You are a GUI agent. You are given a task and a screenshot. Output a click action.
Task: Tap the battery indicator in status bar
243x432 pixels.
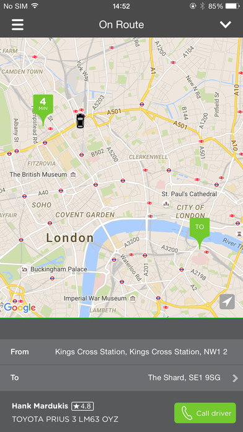[232, 6]
